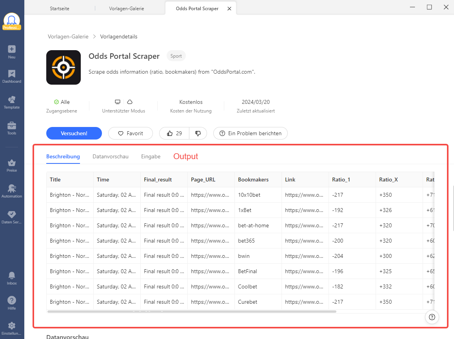
Task: Click the floating help circle icon
Action: pyautogui.click(x=432, y=317)
